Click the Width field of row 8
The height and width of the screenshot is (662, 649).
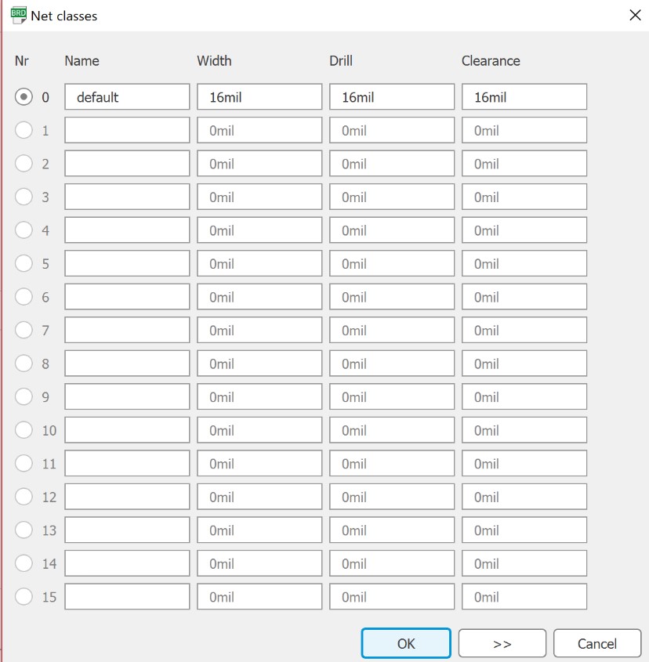(259, 364)
